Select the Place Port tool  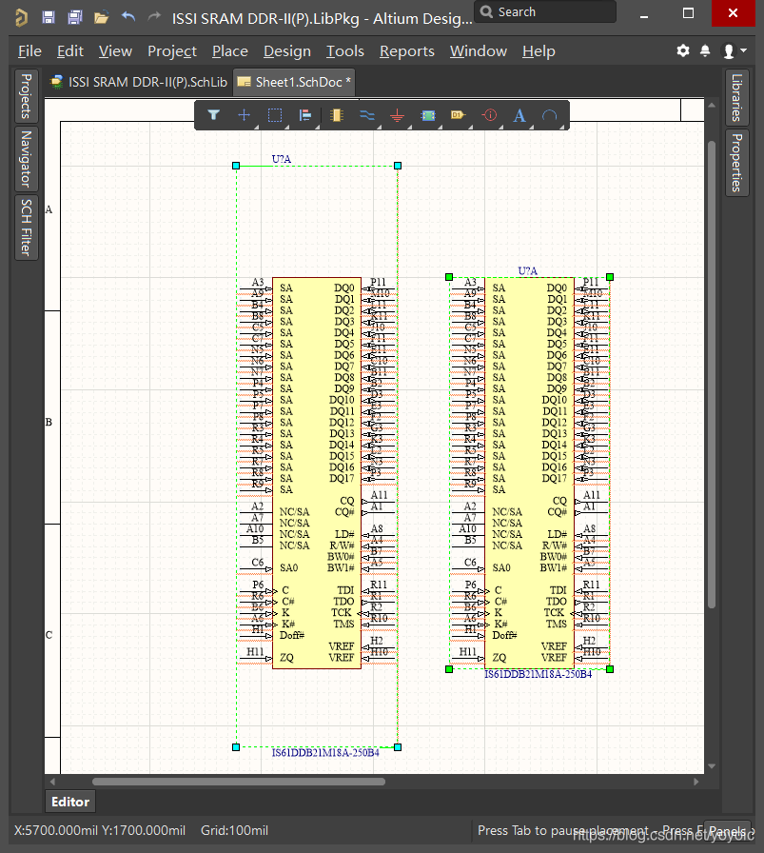click(458, 115)
